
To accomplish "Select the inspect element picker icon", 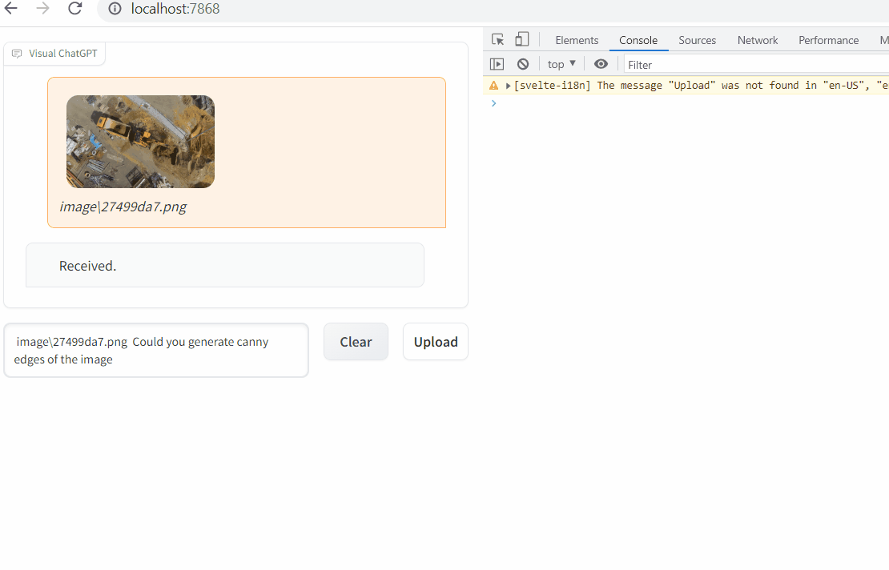I will pyautogui.click(x=497, y=38).
